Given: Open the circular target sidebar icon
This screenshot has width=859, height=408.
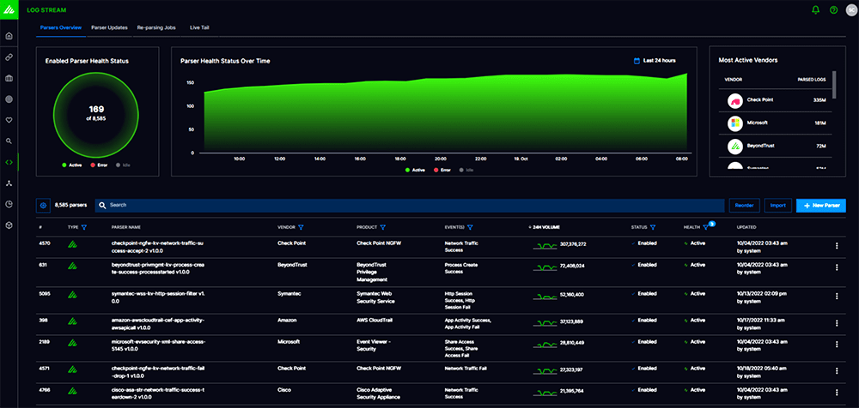Looking at the screenshot, I should (9, 99).
